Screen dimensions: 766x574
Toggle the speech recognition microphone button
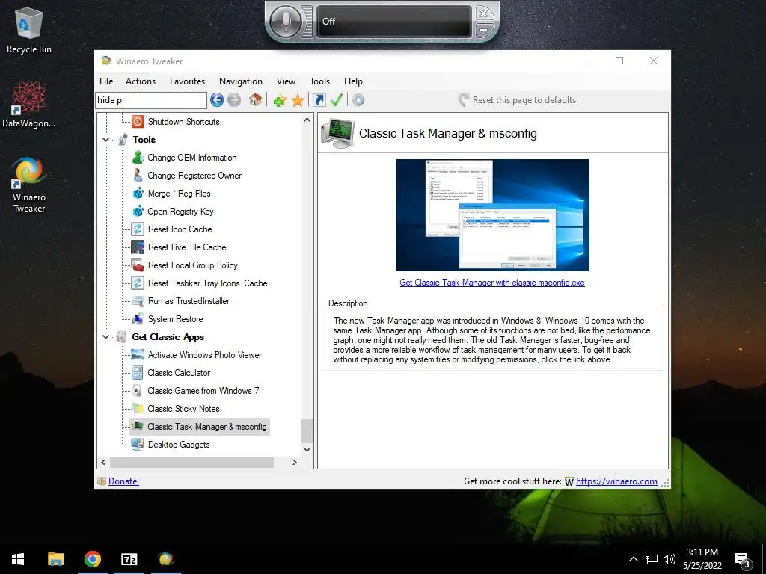(286, 21)
